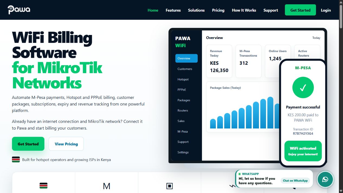Select Packages in dashboard sidebar
Screen dimensions: 343x193
184,100
